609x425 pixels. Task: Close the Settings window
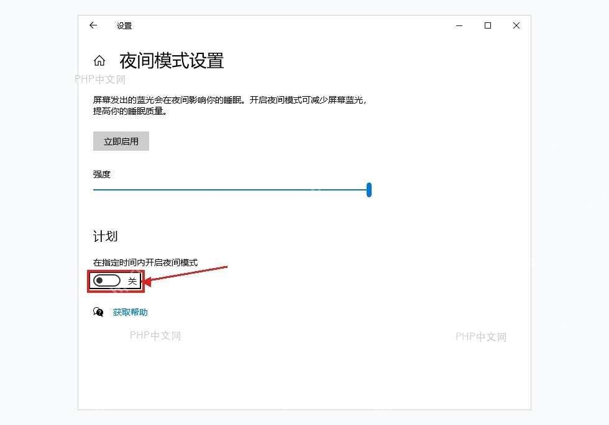(516, 25)
